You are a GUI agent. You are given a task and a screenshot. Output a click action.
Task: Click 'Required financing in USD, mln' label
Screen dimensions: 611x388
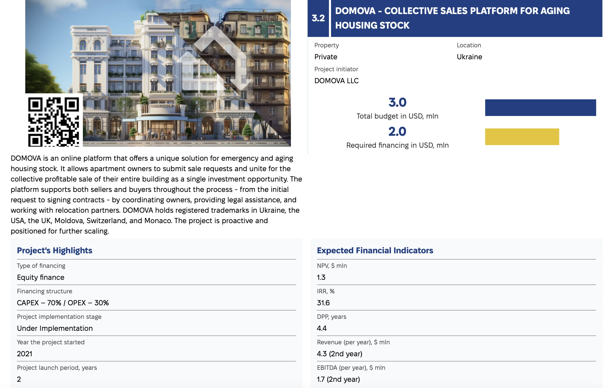[397, 145]
